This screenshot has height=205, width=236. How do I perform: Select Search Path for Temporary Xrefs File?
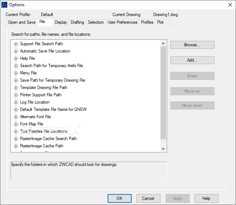51,66
